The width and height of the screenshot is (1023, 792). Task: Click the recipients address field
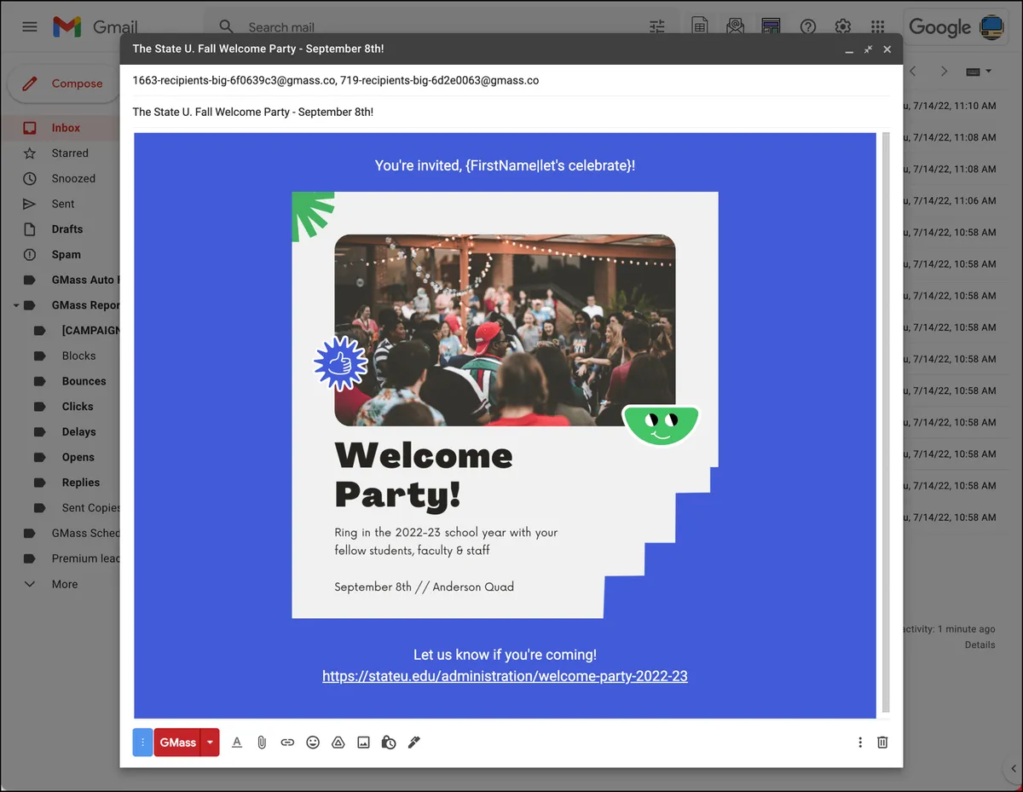pos(511,81)
